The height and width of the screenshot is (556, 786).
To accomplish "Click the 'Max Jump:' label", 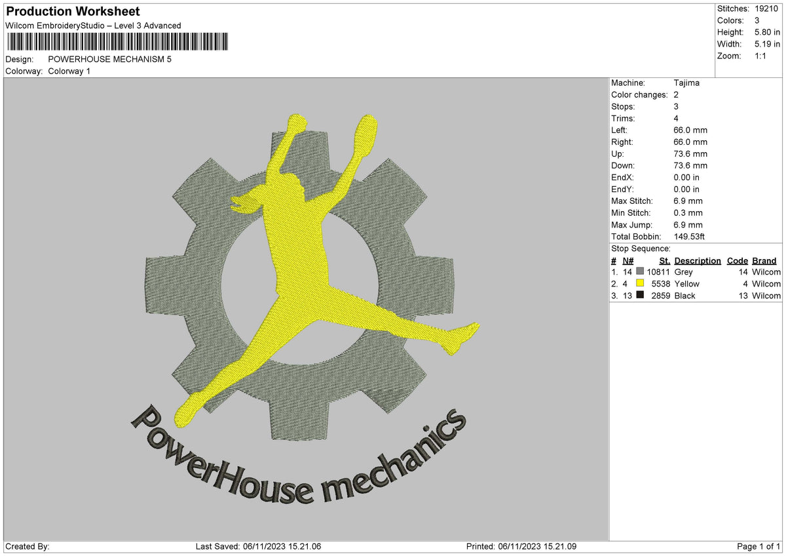I will 631,224.
